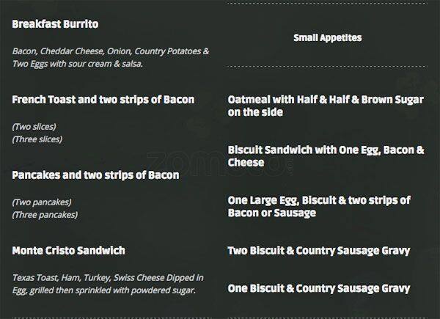Choose the (Three slices) option
Viewport: 440px width, 319px height.
click(x=37, y=139)
